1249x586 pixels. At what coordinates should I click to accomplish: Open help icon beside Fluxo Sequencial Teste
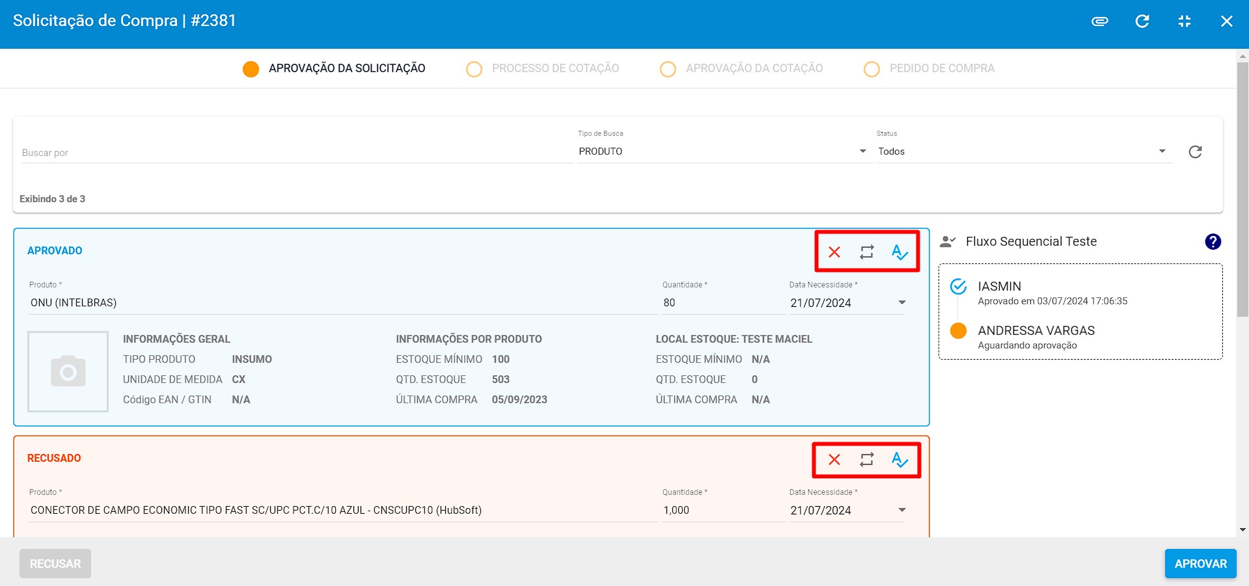[1213, 242]
